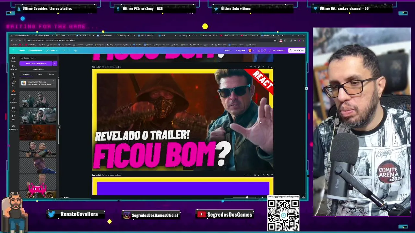Bookmark this page with the star icon
The height and width of the screenshot is (233, 415).
(275, 40)
